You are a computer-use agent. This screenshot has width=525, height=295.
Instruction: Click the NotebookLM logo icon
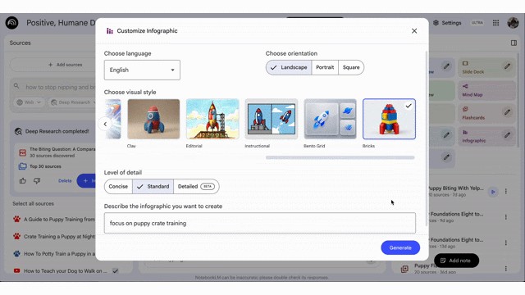12,23
